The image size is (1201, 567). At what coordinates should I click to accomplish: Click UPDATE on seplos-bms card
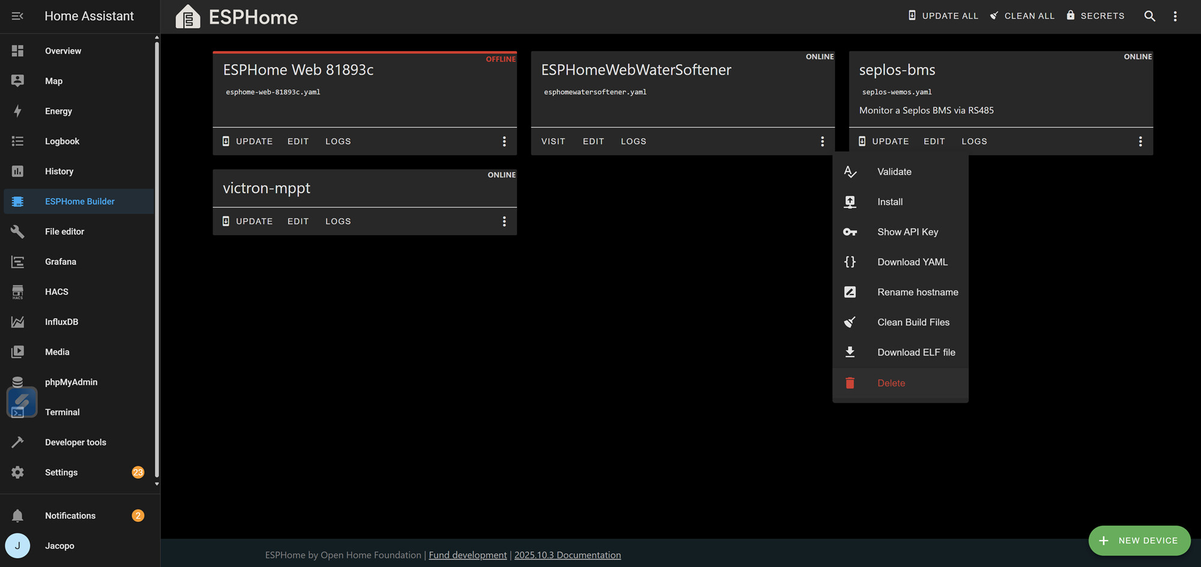click(x=883, y=141)
